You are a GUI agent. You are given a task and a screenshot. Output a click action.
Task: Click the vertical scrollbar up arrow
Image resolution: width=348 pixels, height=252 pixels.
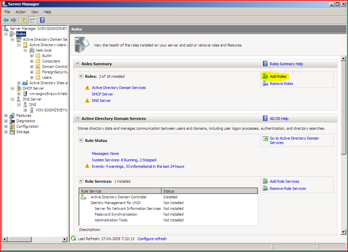coord(344,58)
